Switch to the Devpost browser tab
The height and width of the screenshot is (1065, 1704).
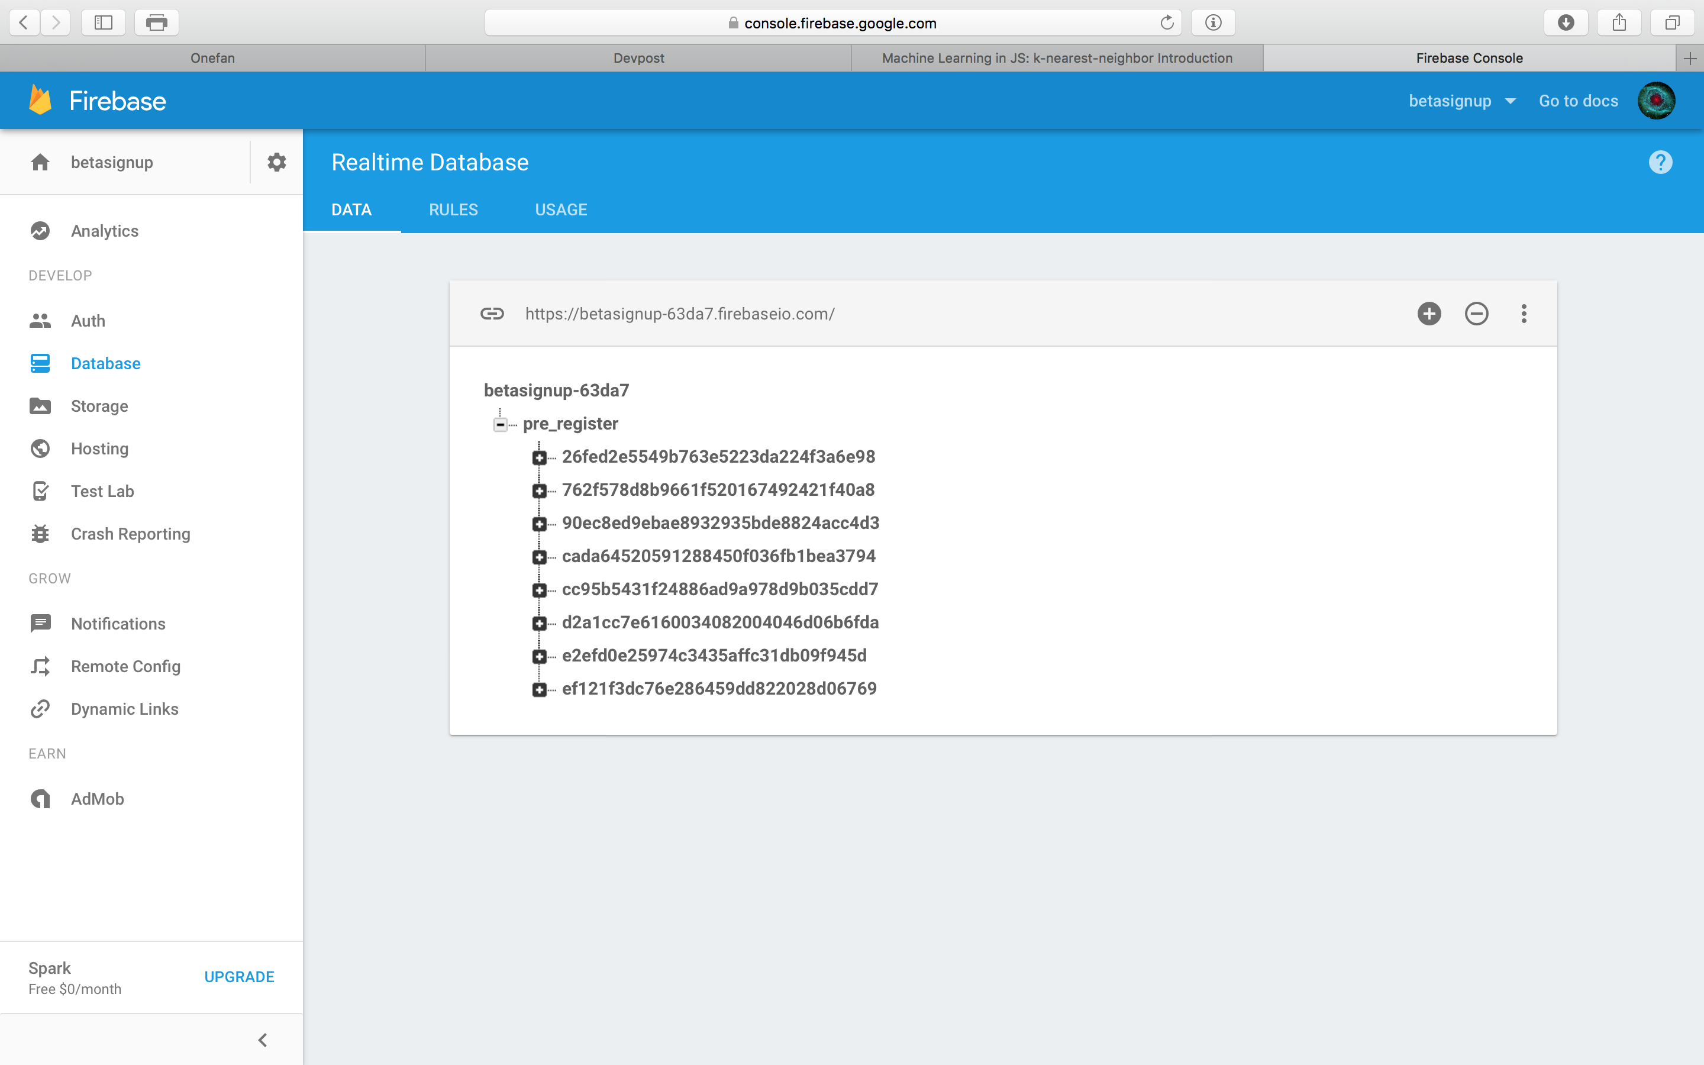coord(638,58)
